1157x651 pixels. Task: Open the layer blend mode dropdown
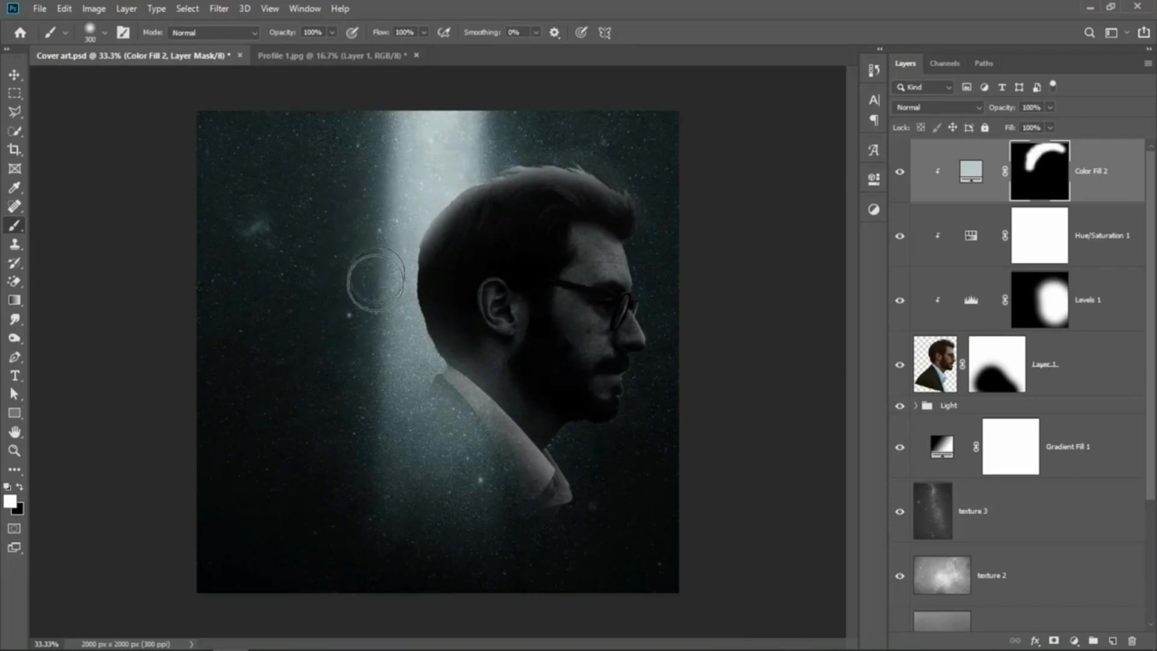938,107
